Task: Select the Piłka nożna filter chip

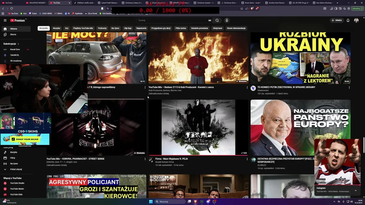Action: 181,28
